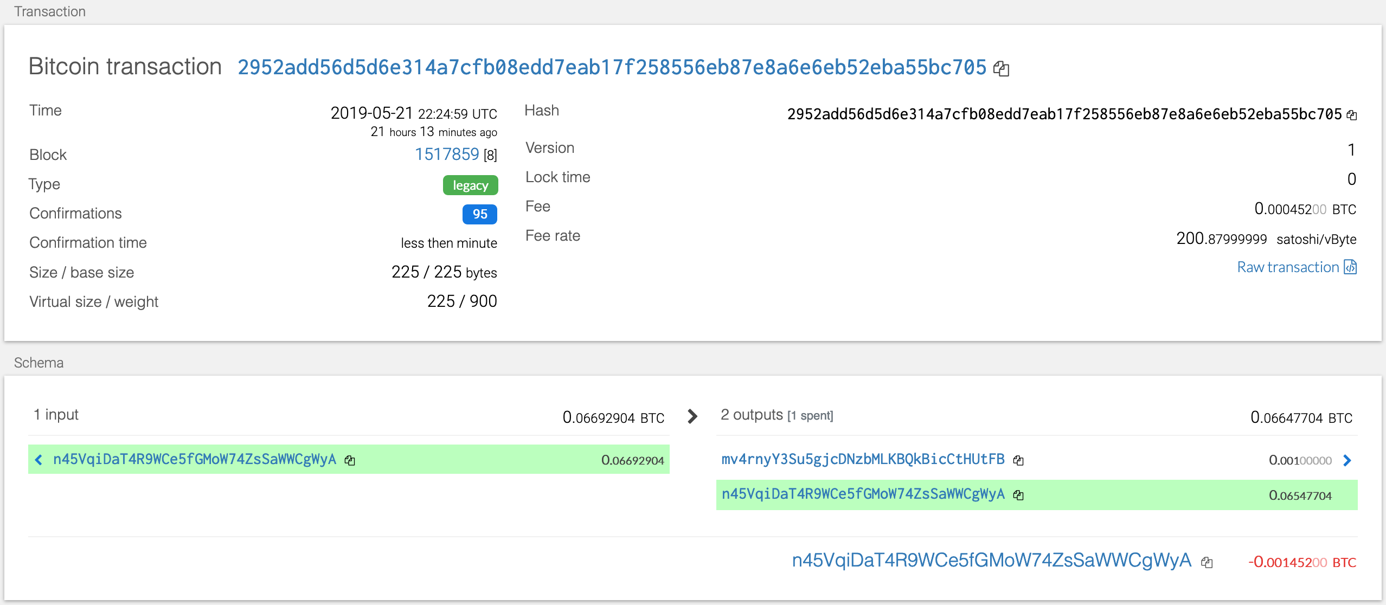Open Raw transaction link
This screenshot has height=605, width=1386.
[1288, 267]
